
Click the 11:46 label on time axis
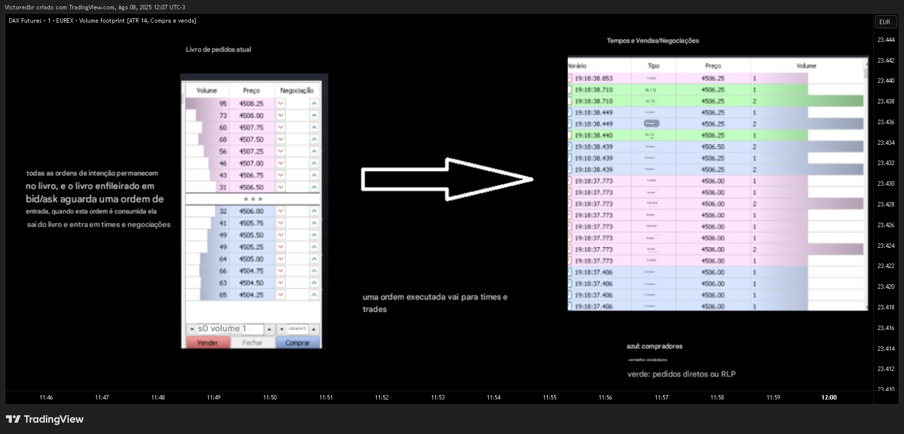coord(46,398)
